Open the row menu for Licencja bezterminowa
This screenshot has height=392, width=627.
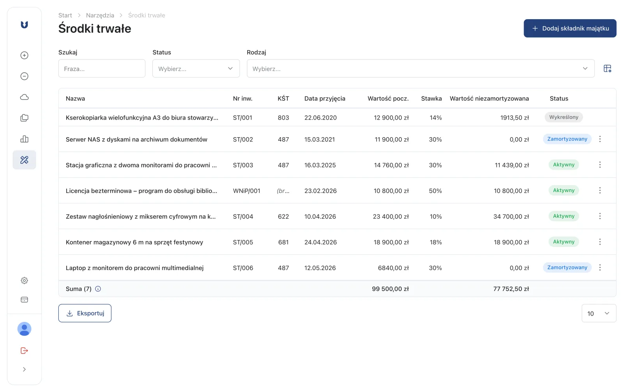click(600, 191)
